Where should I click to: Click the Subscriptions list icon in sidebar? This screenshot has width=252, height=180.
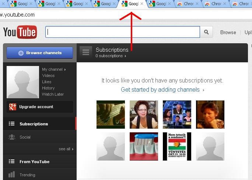coord(11,124)
